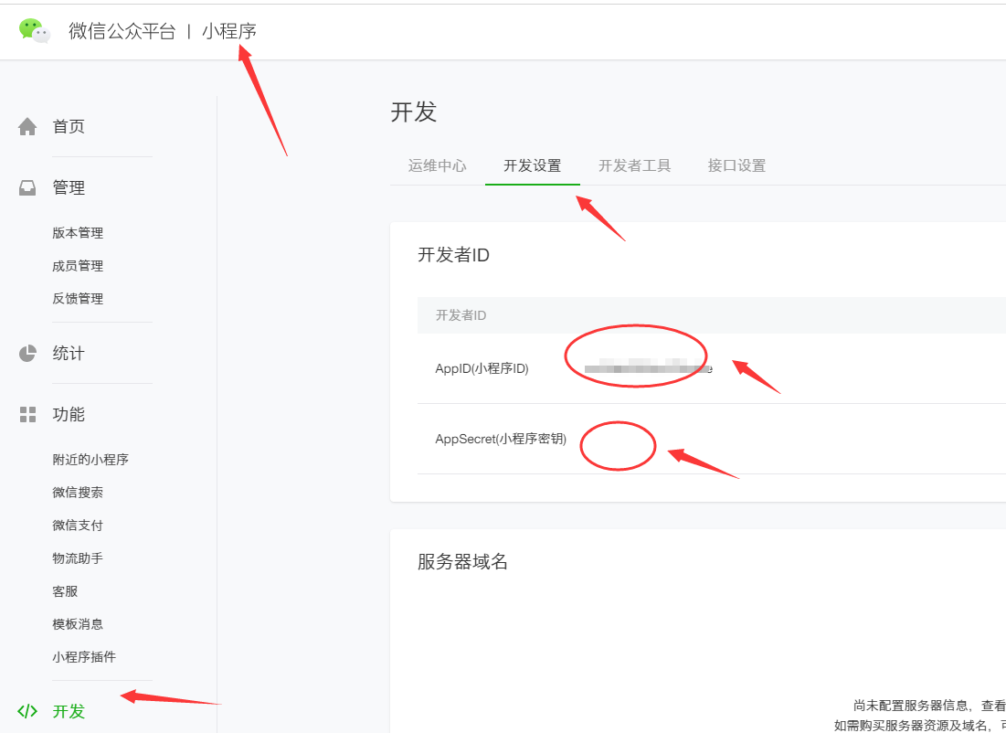Click the code brackets icon beside 开发
Image resolution: width=1006 pixels, height=733 pixels.
tap(27, 710)
